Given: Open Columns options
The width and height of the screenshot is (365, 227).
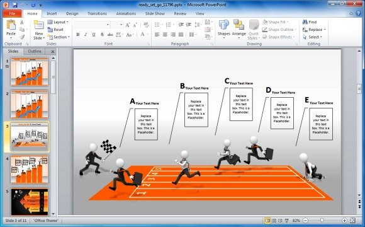Looking at the screenshot, I should [x=193, y=35].
